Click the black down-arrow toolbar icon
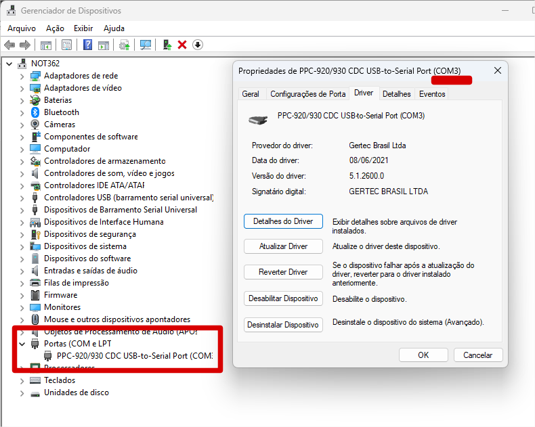The height and width of the screenshot is (427, 535). tap(198, 45)
